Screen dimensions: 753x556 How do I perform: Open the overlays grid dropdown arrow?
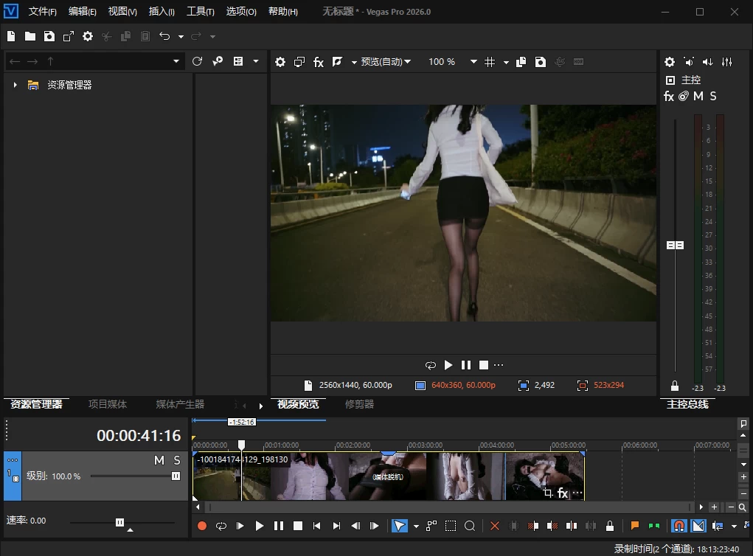506,63
